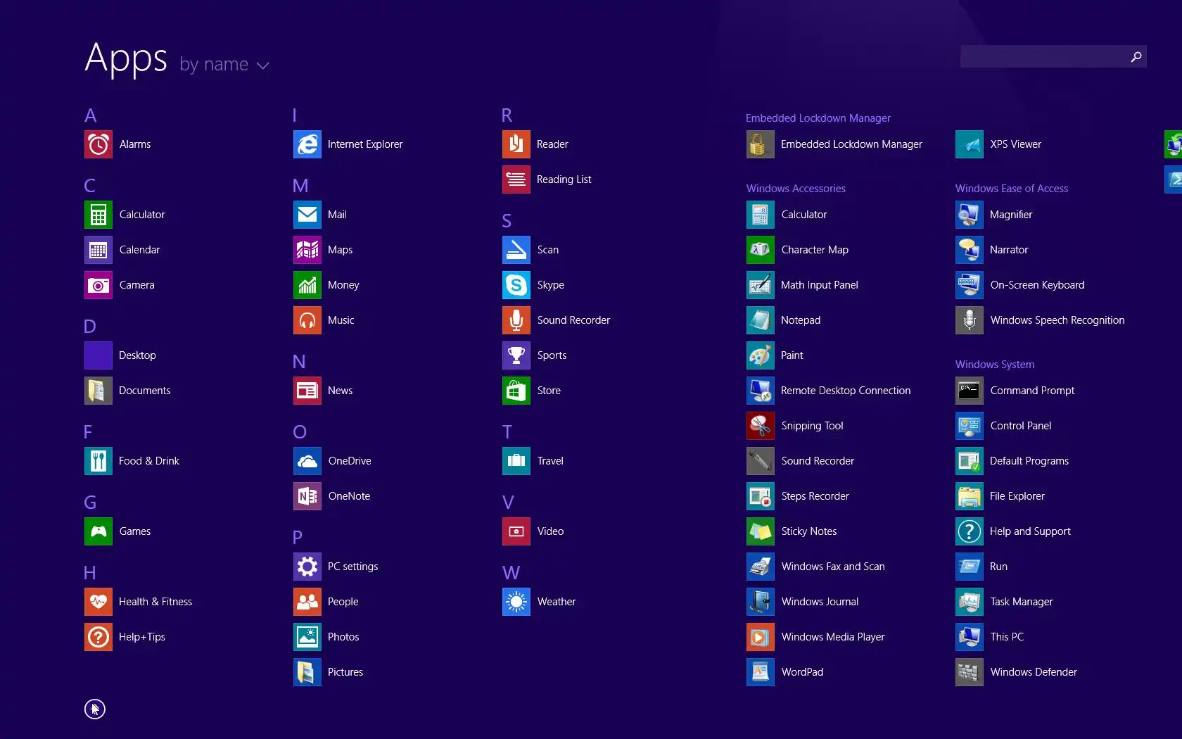Click the Food & Drink icon
The height and width of the screenshot is (739, 1182).
pyautogui.click(x=99, y=461)
